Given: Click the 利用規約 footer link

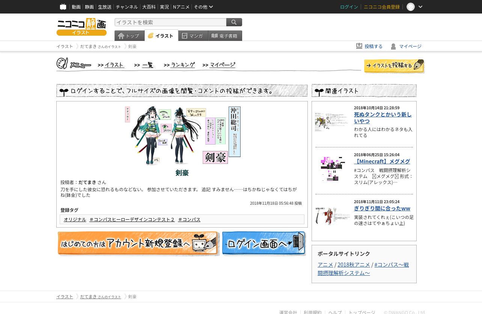Looking at the screenshot, I should tap(313, 312).
